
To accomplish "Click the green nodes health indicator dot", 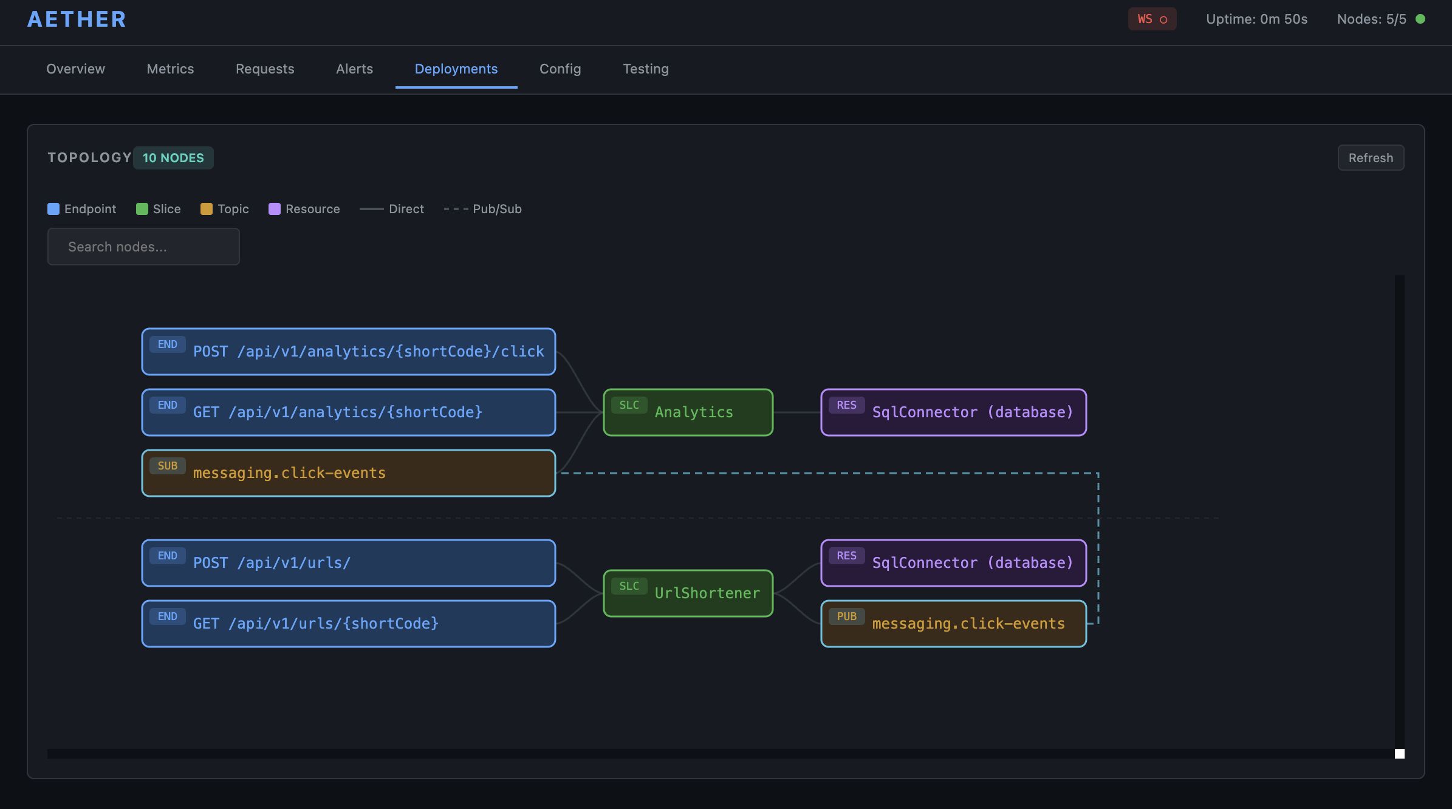I will 1421,19.
